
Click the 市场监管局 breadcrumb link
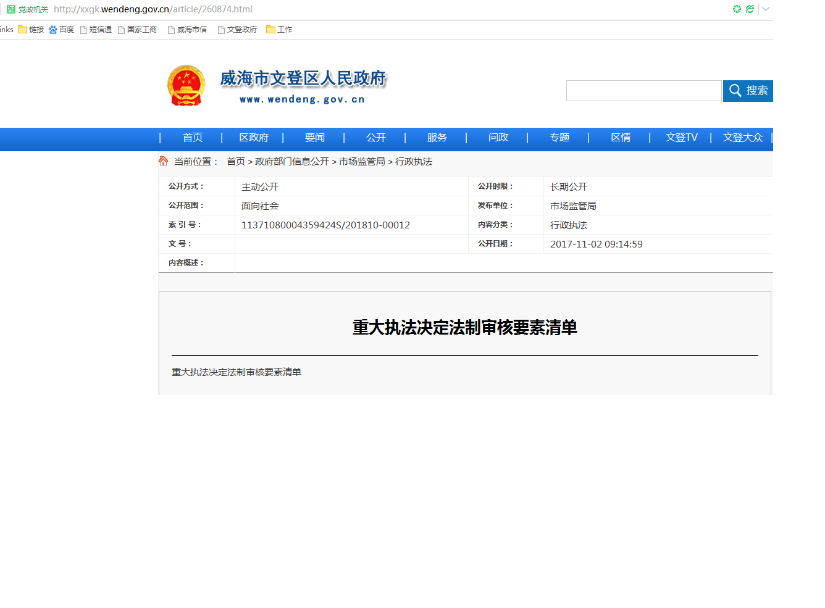point(362,162)
